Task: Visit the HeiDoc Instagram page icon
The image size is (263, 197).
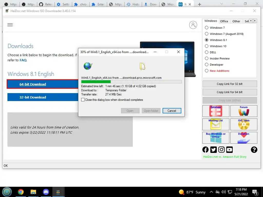Action: pos(221,150)
